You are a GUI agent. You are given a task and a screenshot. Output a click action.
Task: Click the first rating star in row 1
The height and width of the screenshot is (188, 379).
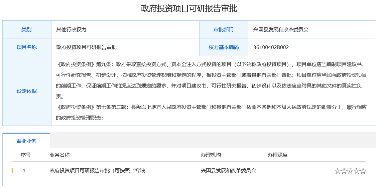pyautogui.click(x=338, y=171)
